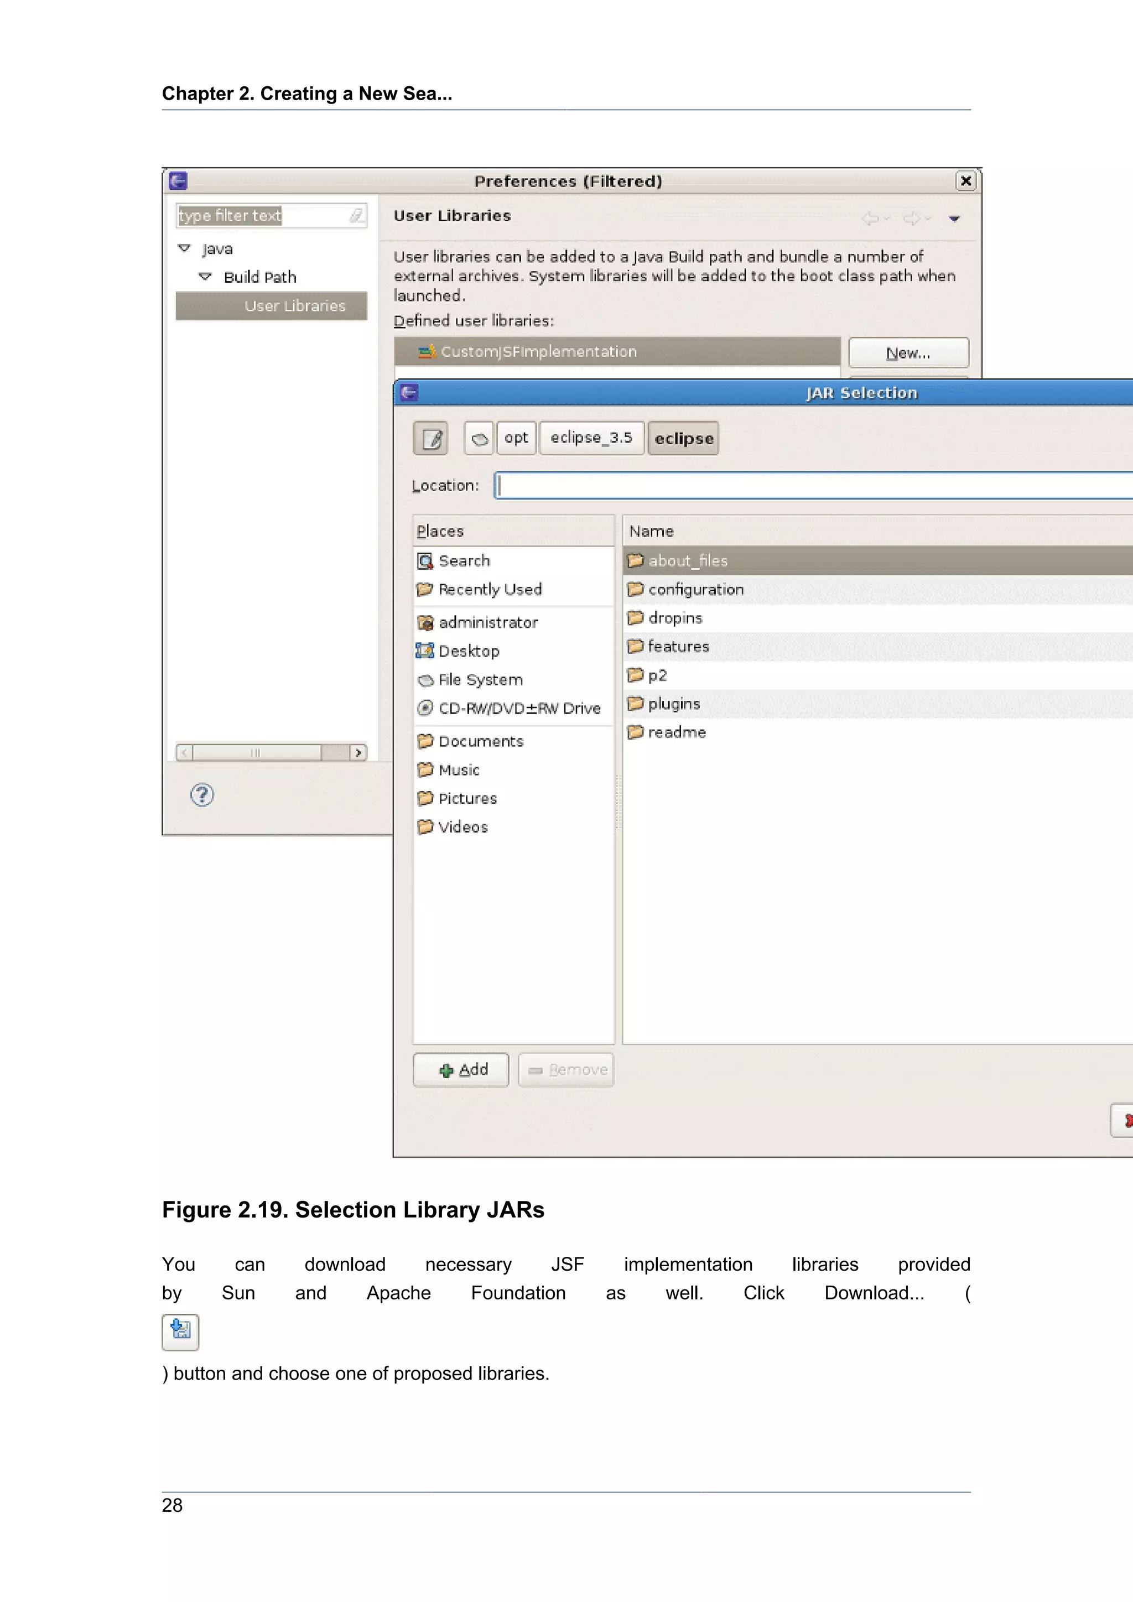
Task: Click Add bookmark button
Action: (x=461, y=1070)
